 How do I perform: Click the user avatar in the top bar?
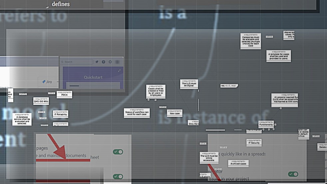coord(117,62)
